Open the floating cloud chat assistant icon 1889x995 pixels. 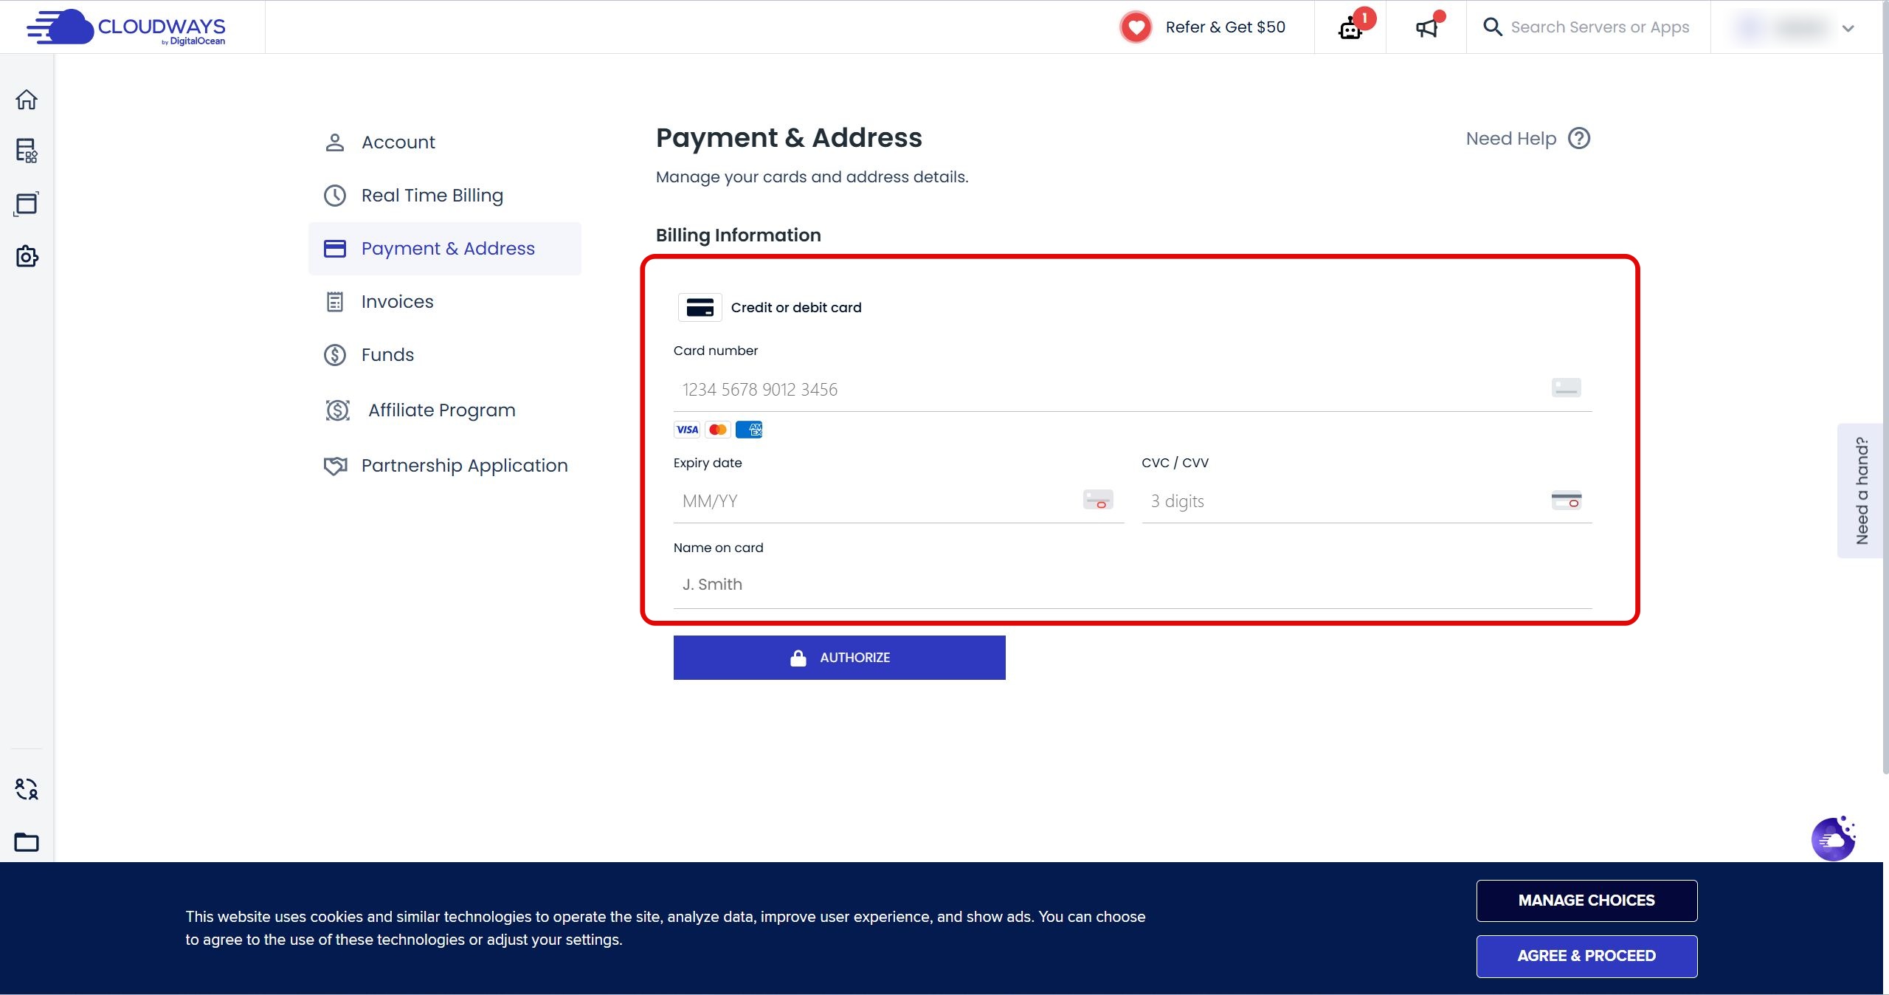(x=1833, y=839)
